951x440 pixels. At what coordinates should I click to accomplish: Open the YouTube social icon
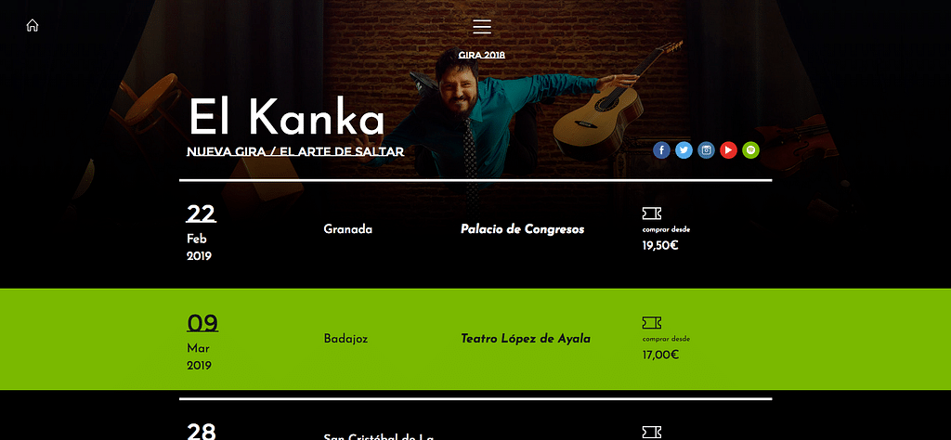pos(728,149)
